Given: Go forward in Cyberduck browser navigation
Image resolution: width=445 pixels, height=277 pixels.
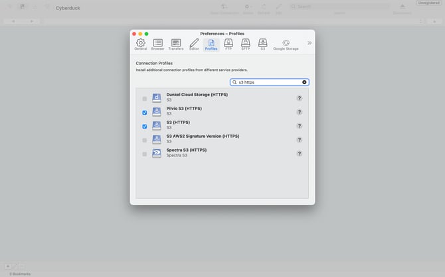Looking at the screenshot, I should click(x=31, y=21).
